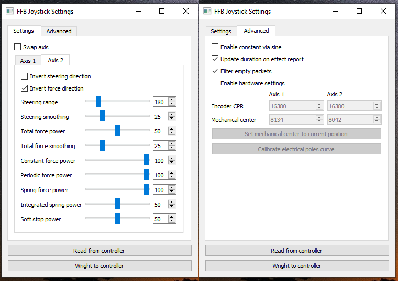The width and height of the screenshot is (398, 281).
Task: Click the Constant force power slider handle
Action: [147, 160]
